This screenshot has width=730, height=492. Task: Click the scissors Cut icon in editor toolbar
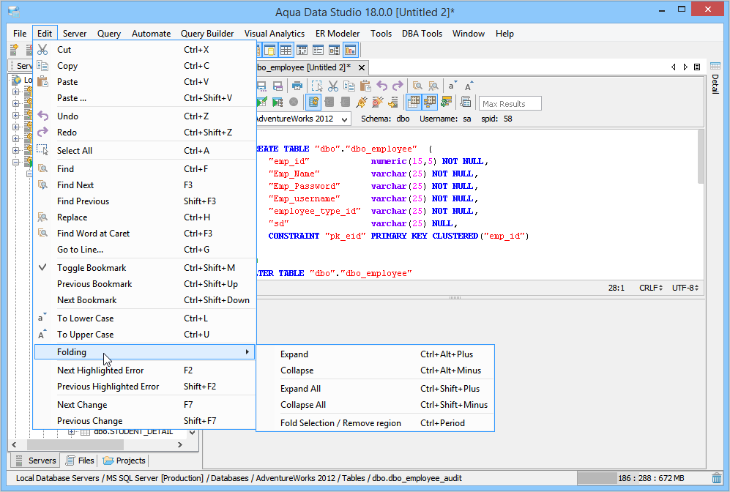(x=332, y=86)
